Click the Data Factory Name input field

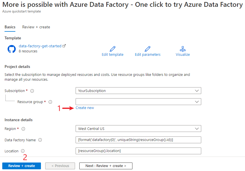pyautogui.click(x=138, y=140)
